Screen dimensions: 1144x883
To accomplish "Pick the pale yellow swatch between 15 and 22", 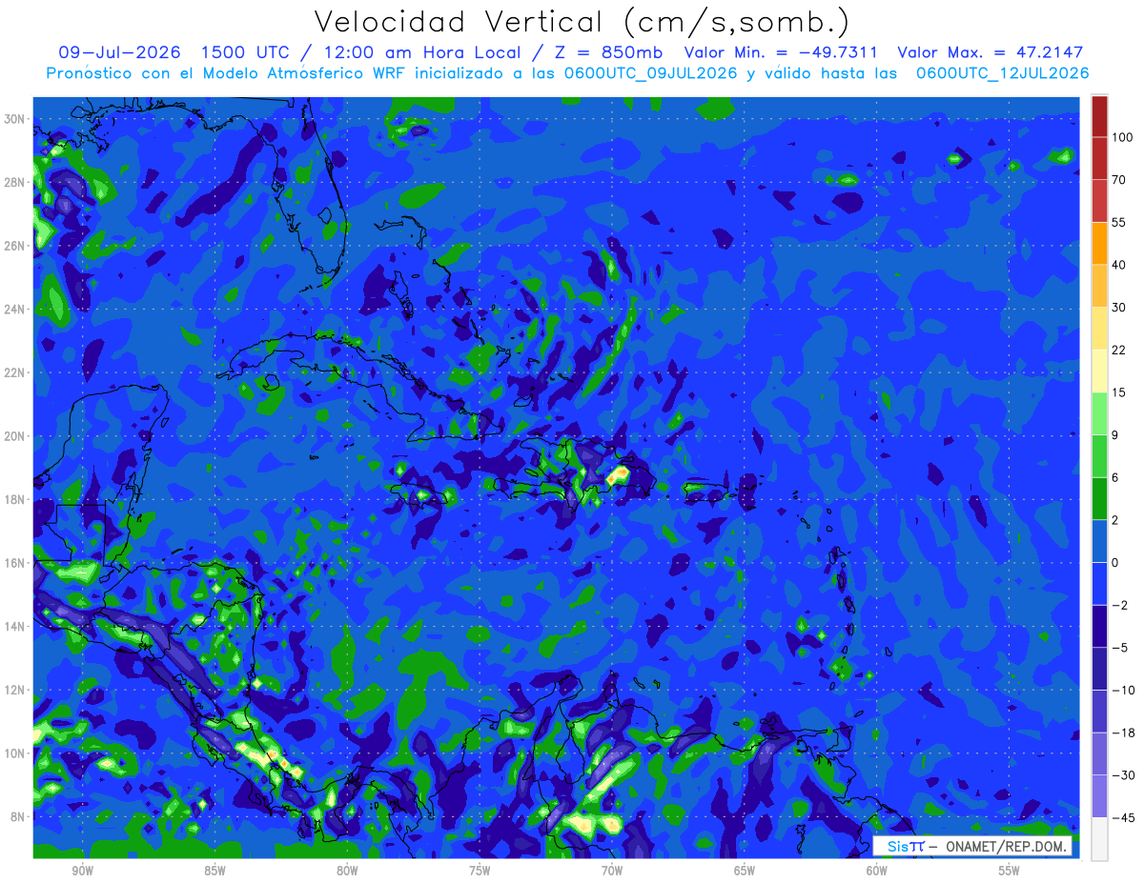I will [1099, 371].
